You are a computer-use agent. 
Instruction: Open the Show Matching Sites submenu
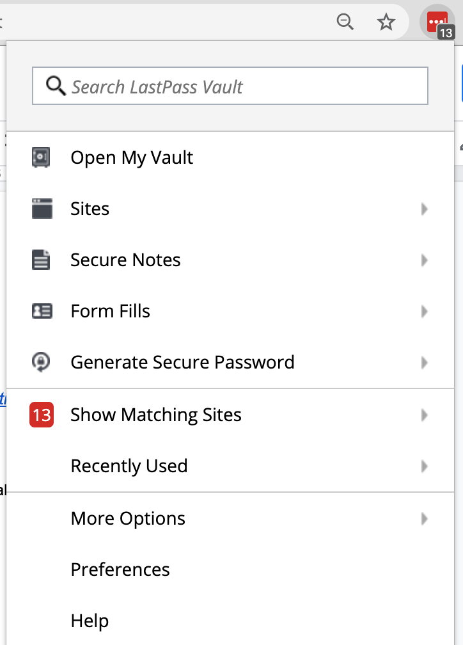coord(424,415)
